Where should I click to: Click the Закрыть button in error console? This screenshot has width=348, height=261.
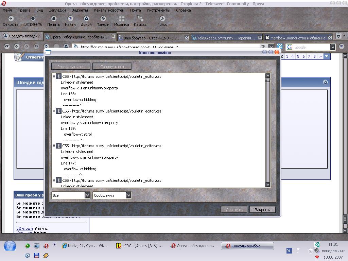click(262, 210)
